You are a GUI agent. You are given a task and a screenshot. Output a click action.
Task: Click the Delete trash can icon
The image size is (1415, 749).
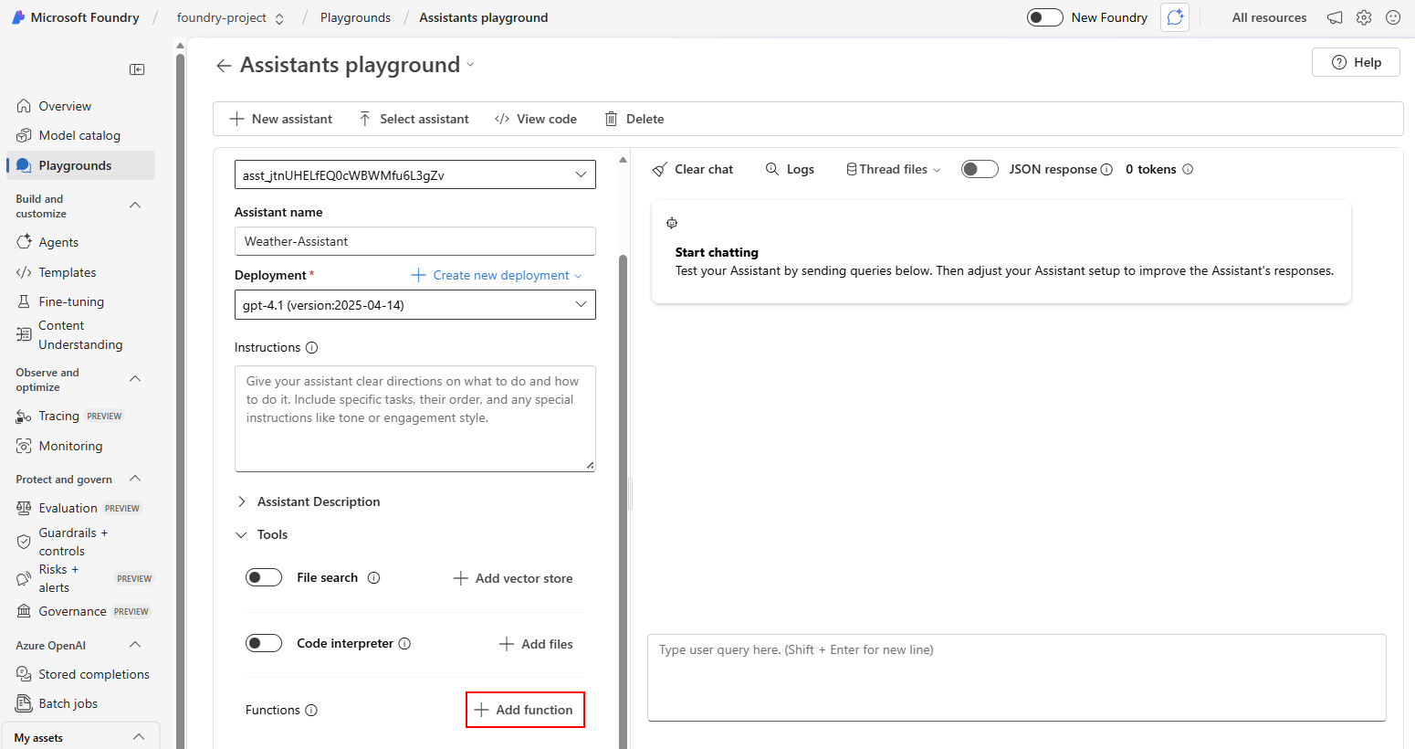(612, 119)
